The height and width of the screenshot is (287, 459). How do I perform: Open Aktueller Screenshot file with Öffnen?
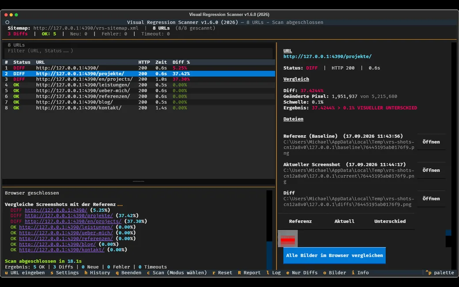point(431,170)
